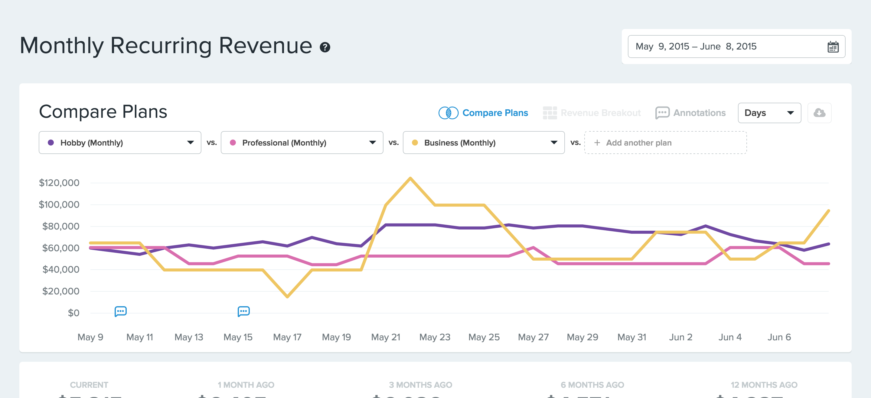Click the Revenue Breakout grid icon
This screenshot has height=398, width=871.
coord(550,113)
